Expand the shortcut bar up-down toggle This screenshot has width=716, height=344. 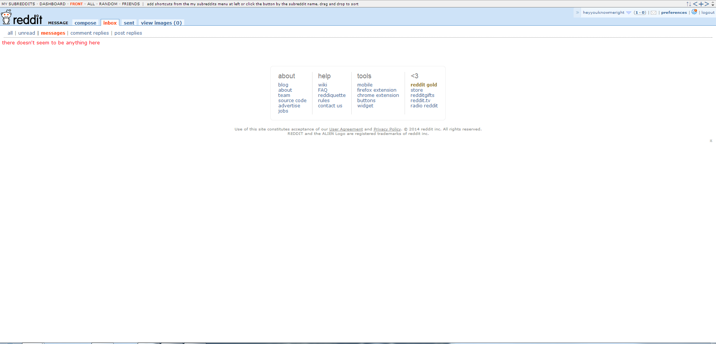pyautogui.click(x=713, y=4)
